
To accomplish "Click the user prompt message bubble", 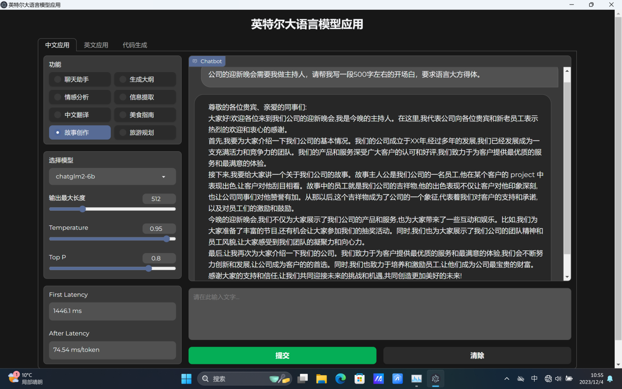I will (x=379, y=76).
